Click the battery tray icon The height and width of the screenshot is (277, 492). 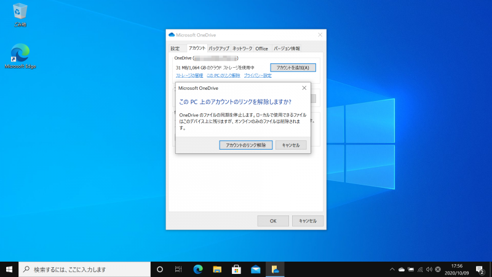(x=411, y=270)
